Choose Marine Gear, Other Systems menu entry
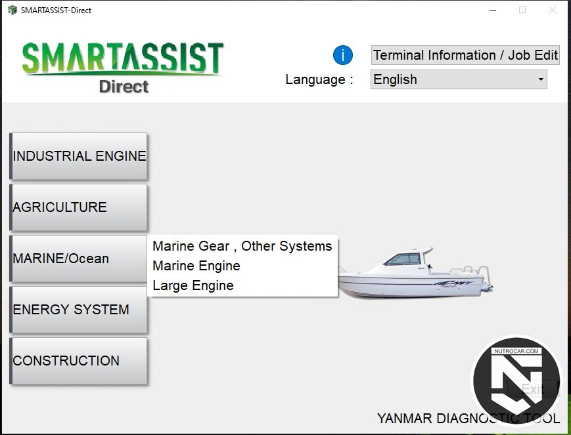Viewport: 571px width, 435px height. click(x=242, y=246)
